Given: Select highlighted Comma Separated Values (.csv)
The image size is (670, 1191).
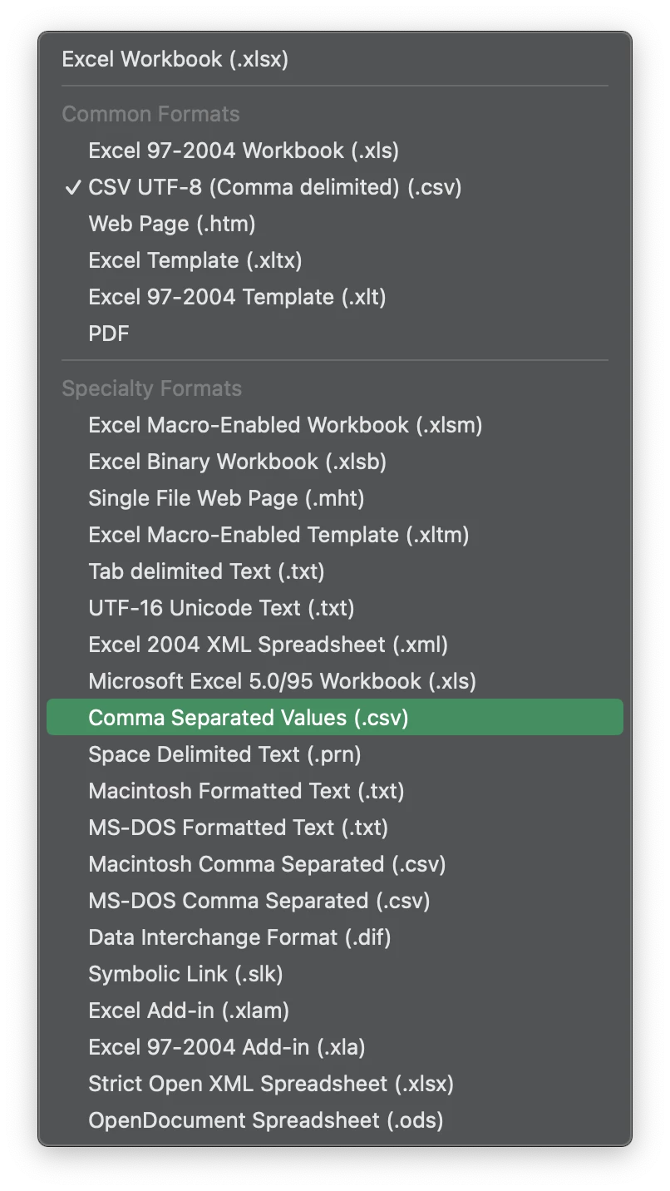Looking at the screenshot, I should point(335,717).
